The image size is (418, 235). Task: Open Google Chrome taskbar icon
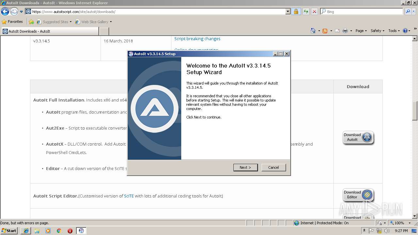pyautogui.click(x=59, y=231)
